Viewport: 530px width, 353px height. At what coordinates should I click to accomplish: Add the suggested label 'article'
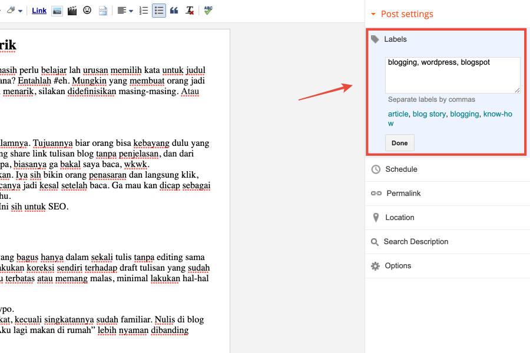click(398, 114)
